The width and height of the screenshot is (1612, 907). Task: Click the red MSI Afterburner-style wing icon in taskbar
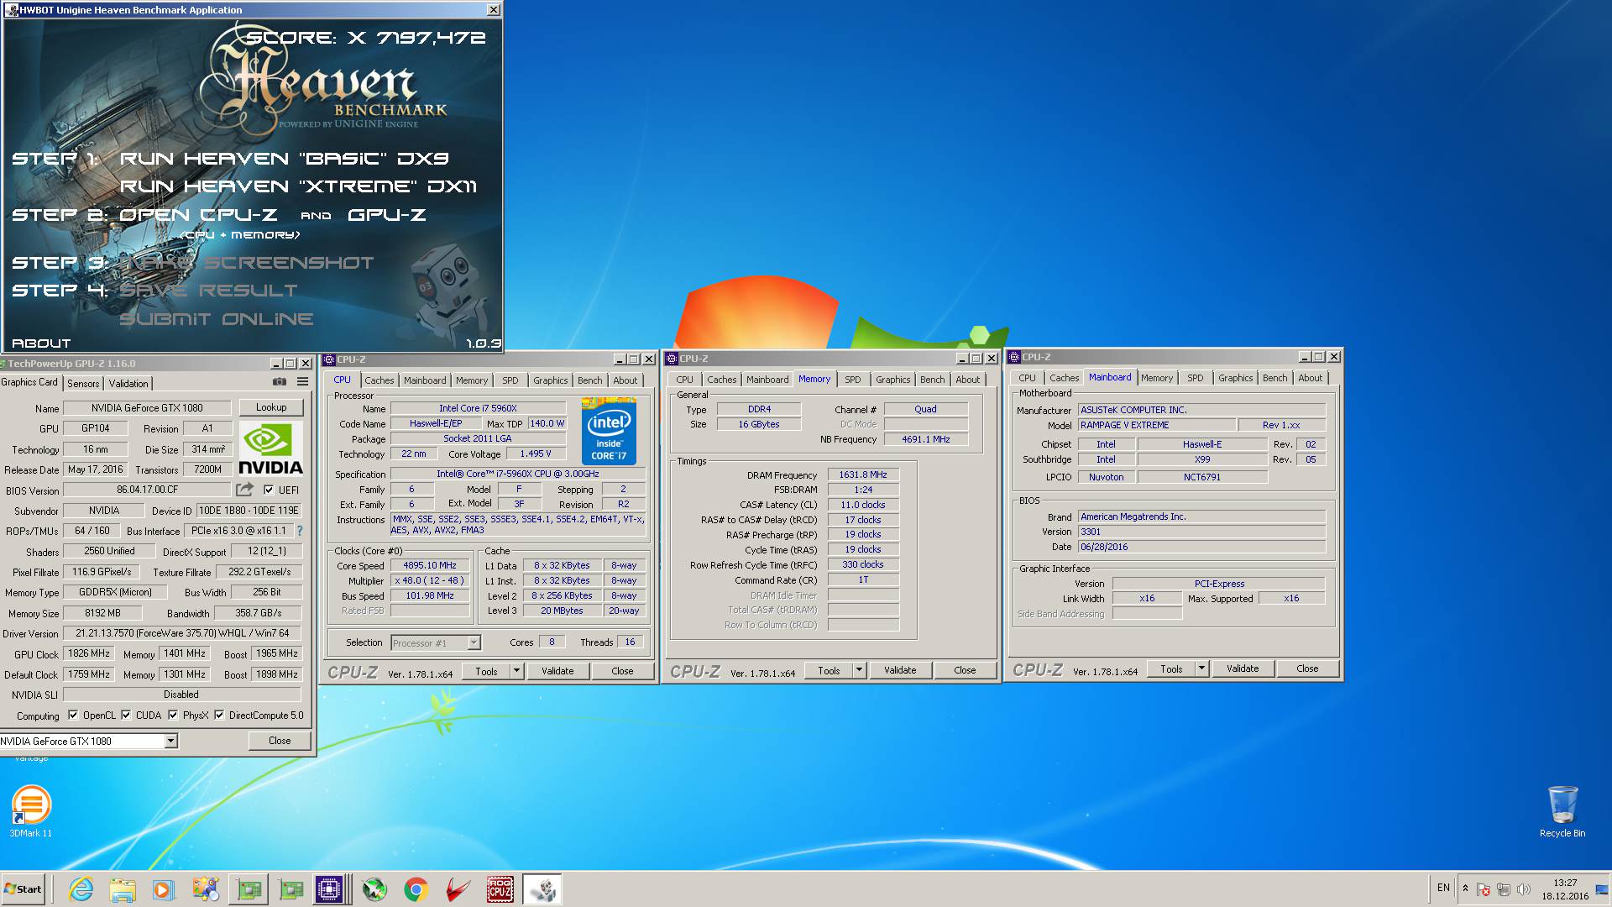click(x=458, y=889)
